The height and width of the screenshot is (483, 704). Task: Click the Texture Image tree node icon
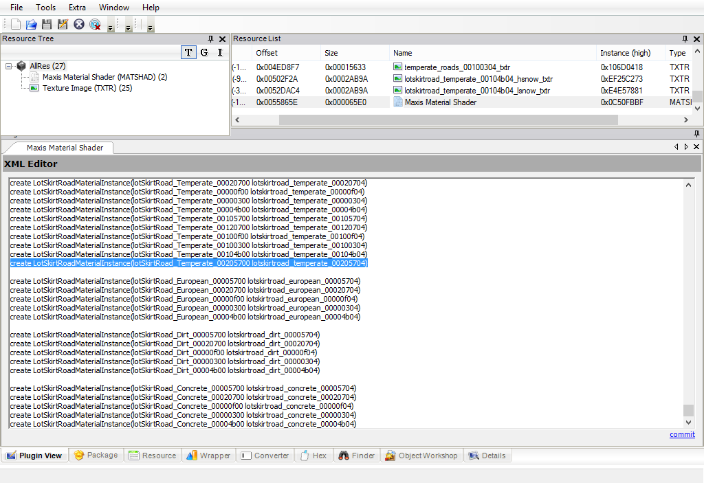pos(34,88)
